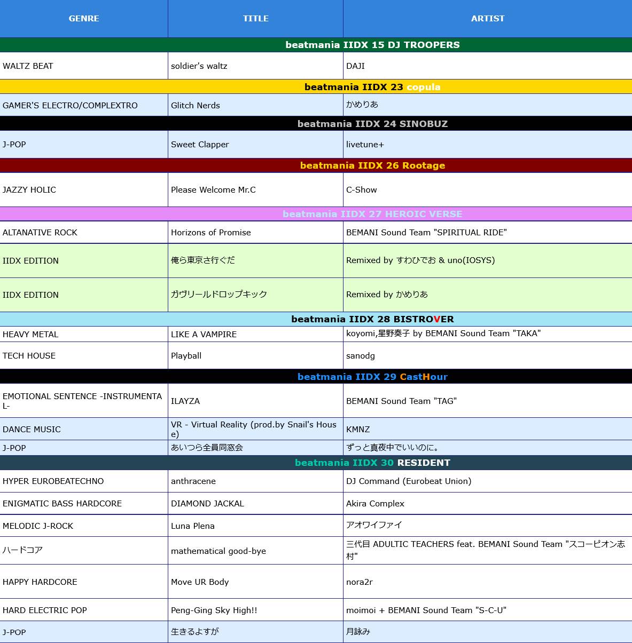632x643 pixels.
Task: Click the artist 月詠み
Action: click(x=358, y=632)
